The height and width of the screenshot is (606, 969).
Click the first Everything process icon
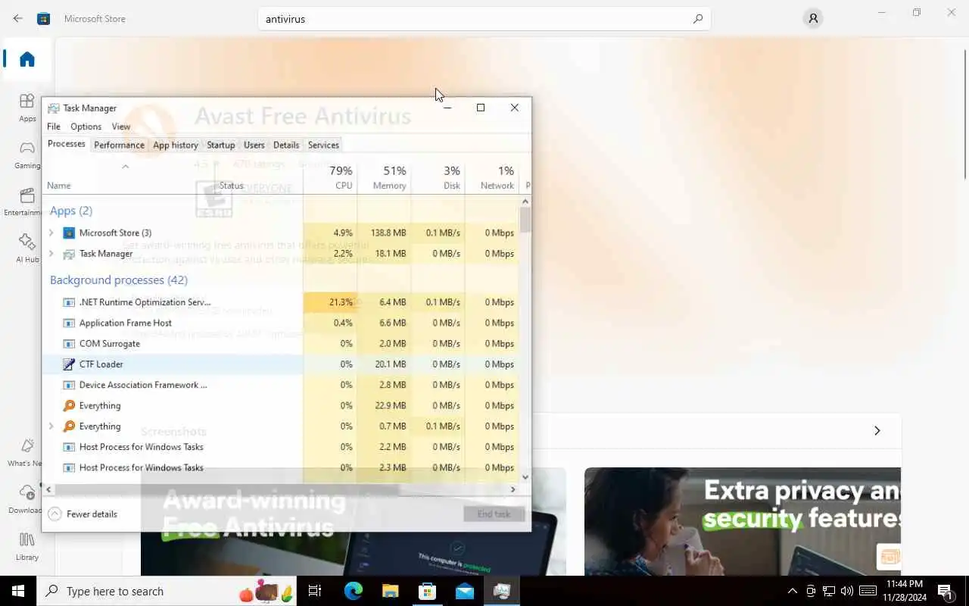click(x=69, y=405)
